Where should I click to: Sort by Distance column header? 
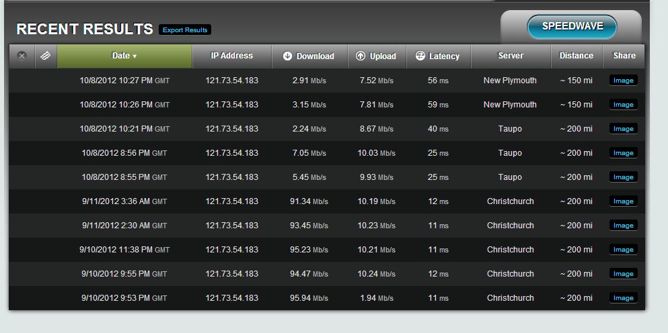577,56
